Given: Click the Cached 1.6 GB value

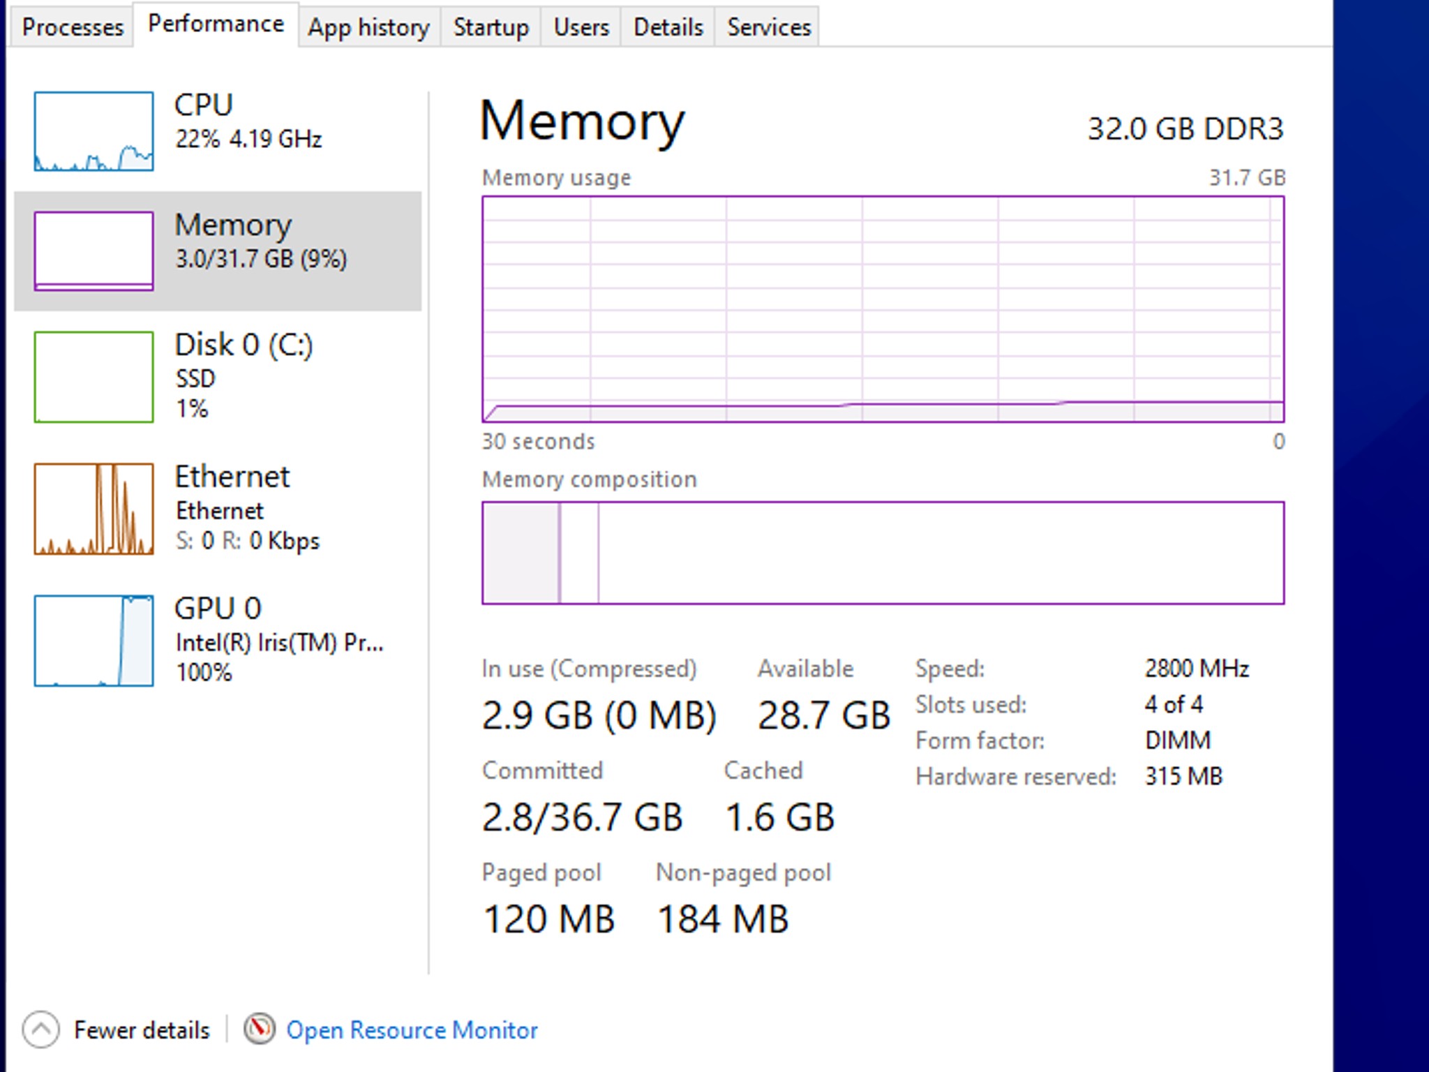Looking at the screenshot, I should point(779,818).
